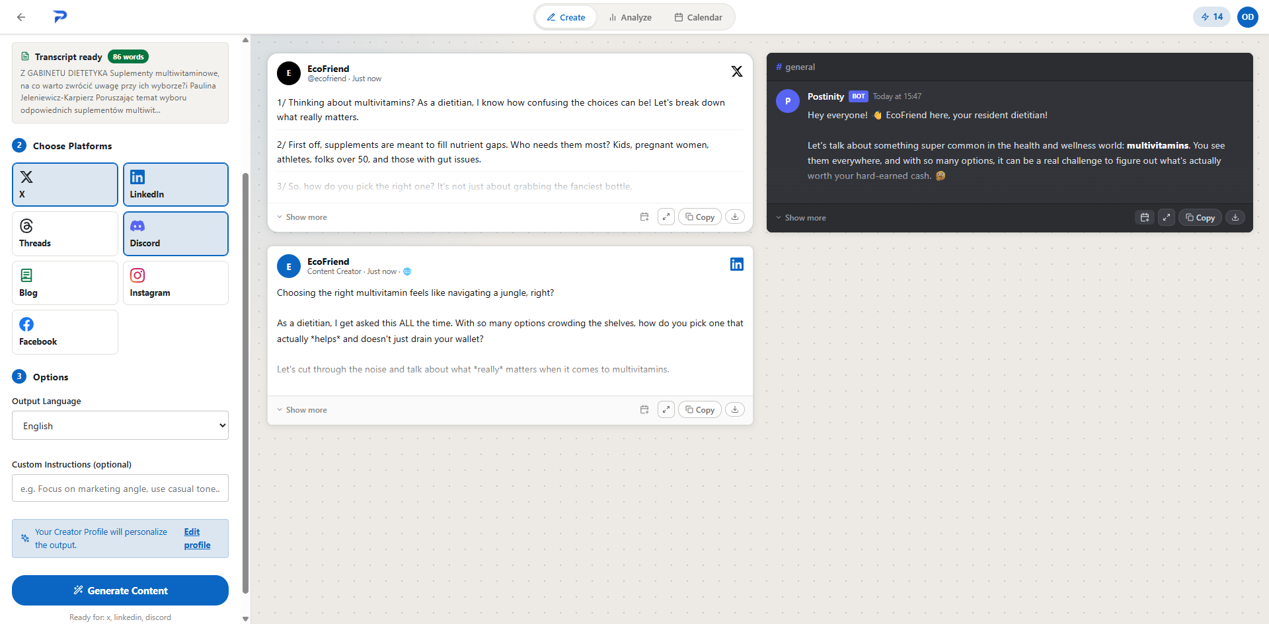Image resolution: width=1269 pixels, height=624 pixels.
Task: Click the Postinity username in Discord preview
Action: (x=826, y=96)
